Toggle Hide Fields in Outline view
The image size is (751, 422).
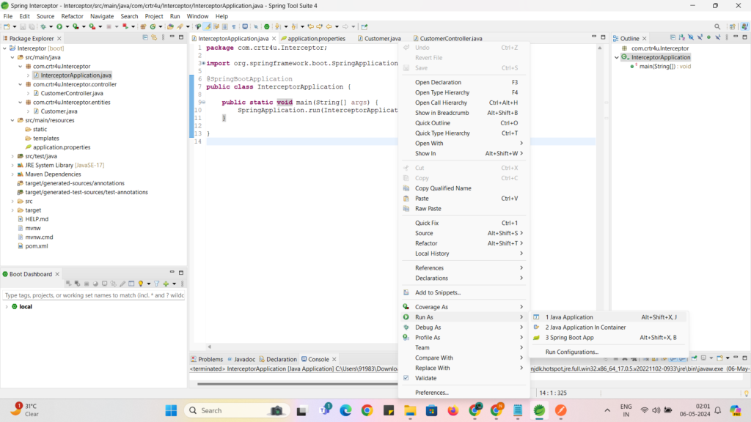(691, 37)
